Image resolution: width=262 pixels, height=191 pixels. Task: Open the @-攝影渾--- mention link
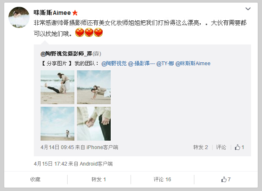click(142, 64)
